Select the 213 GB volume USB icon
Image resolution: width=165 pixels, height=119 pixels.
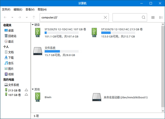pos(94,33)
